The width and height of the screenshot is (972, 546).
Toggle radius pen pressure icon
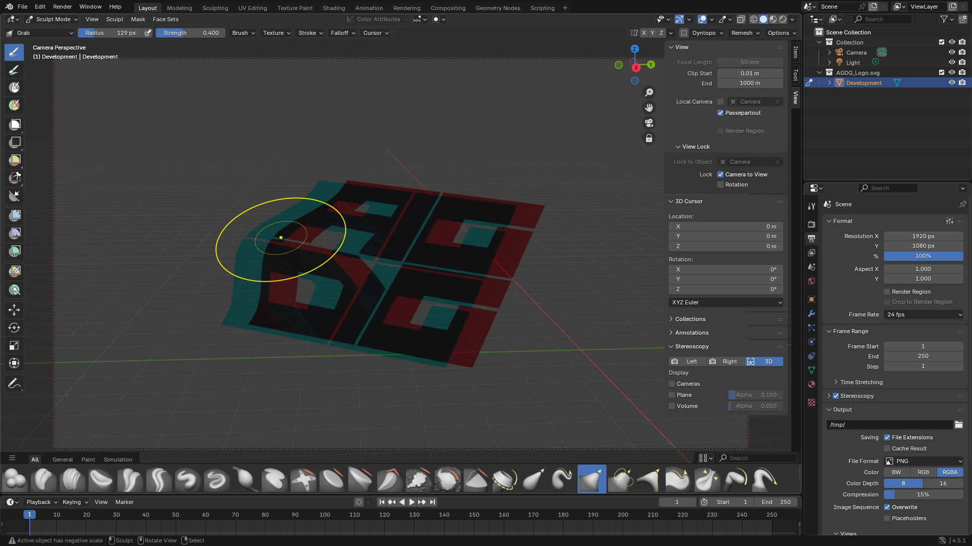148,33
